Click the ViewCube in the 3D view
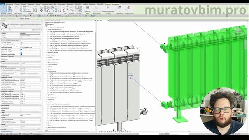 tap(238, 31)
